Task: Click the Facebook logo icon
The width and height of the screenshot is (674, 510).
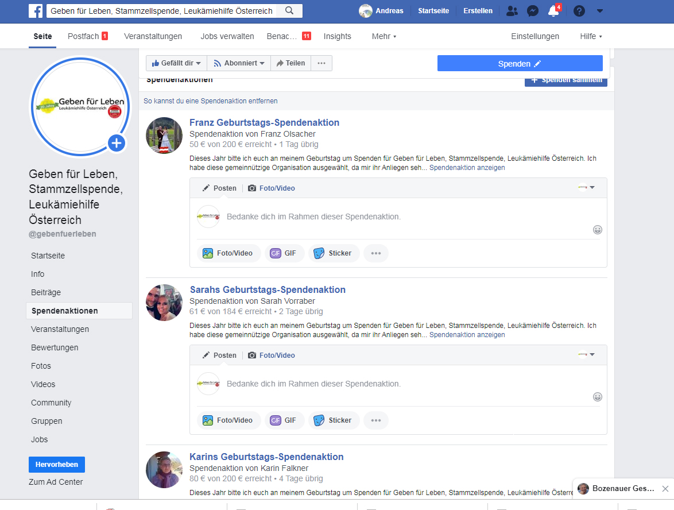Action: 36,11
